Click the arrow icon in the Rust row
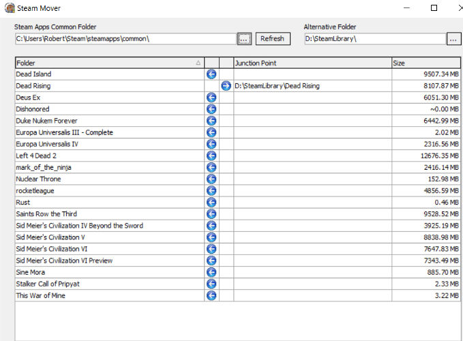The image size is (463, 341). (211, 203)
